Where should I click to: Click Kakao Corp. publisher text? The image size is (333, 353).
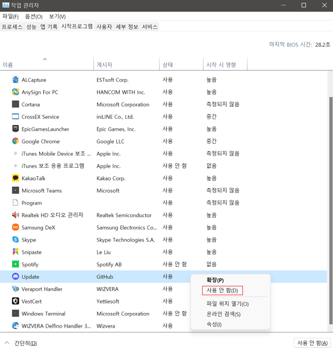(x=111, y=178)
